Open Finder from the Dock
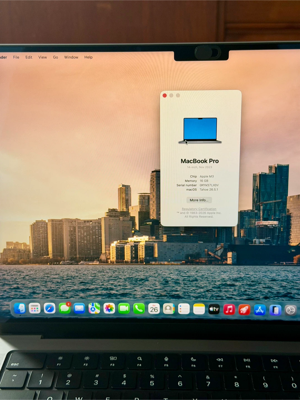Screen dimensions: 300x400 pyautogui.click(x=20, y=309)
